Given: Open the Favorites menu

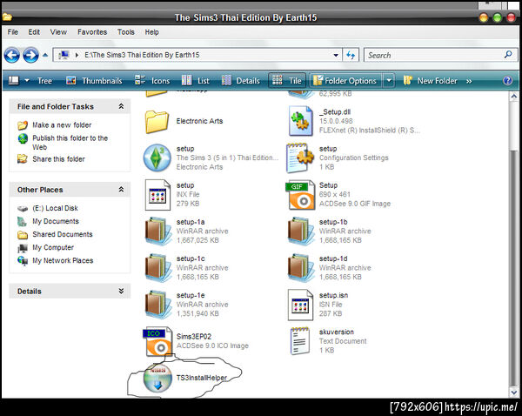Looking at the screenshot, I should tap(92, 32).
